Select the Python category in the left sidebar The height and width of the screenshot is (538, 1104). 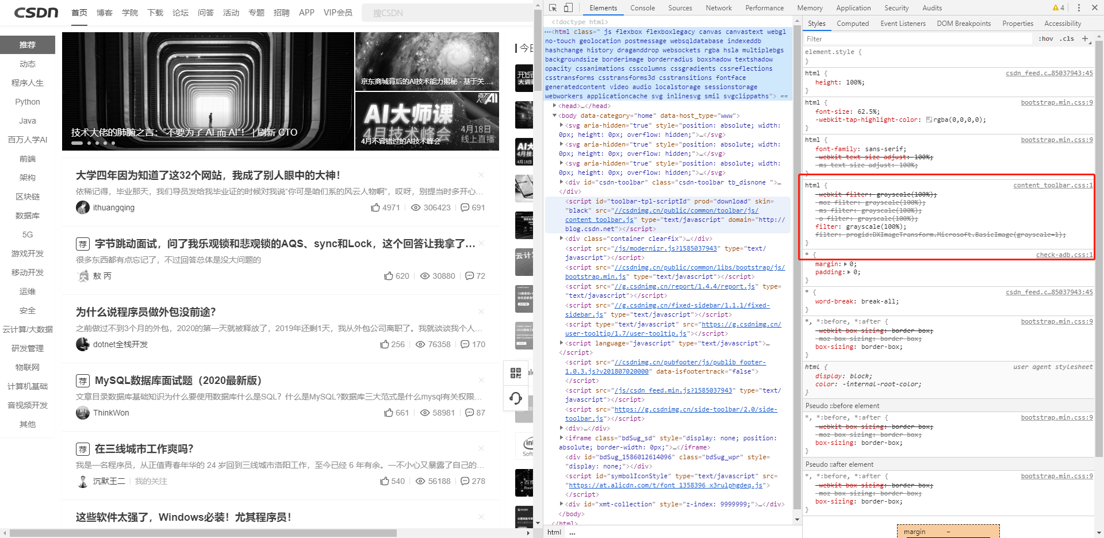[x=28, y=102]
